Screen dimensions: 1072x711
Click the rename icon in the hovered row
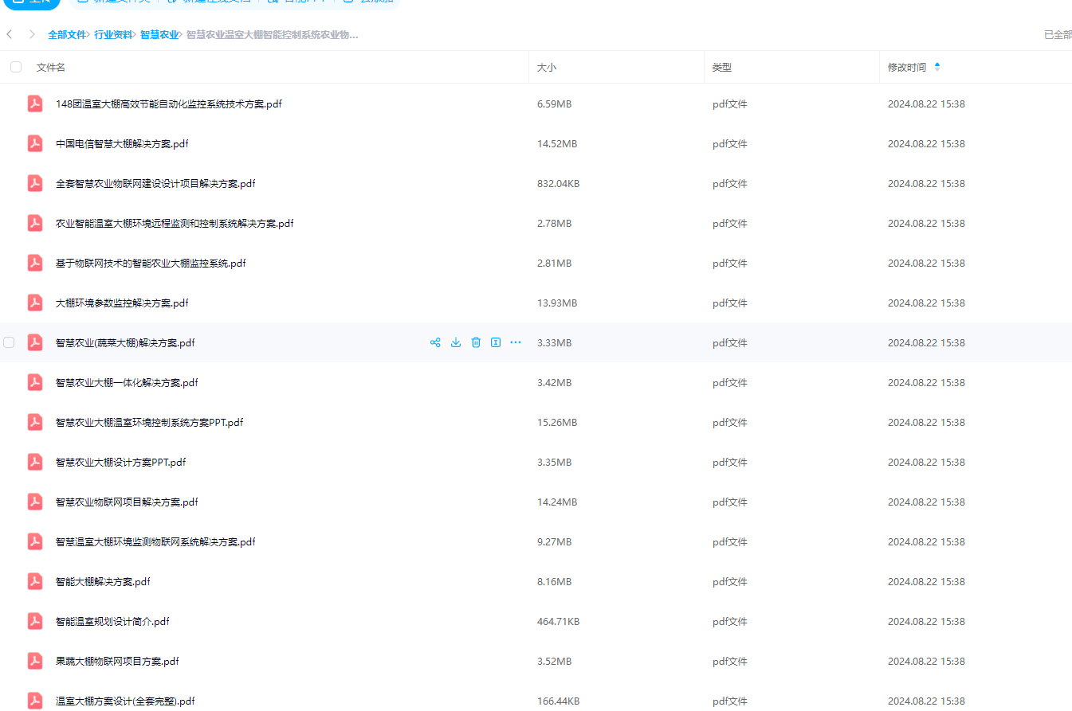point(495,342)
